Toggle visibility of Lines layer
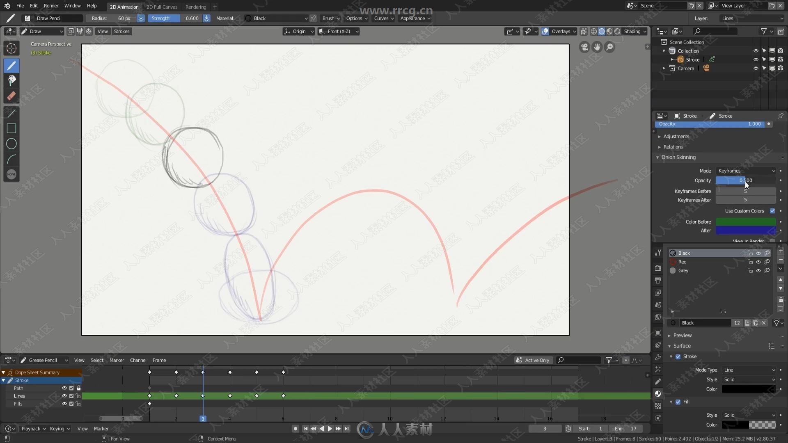The height and width of the screenshot is (443, 788). [65, 396]
